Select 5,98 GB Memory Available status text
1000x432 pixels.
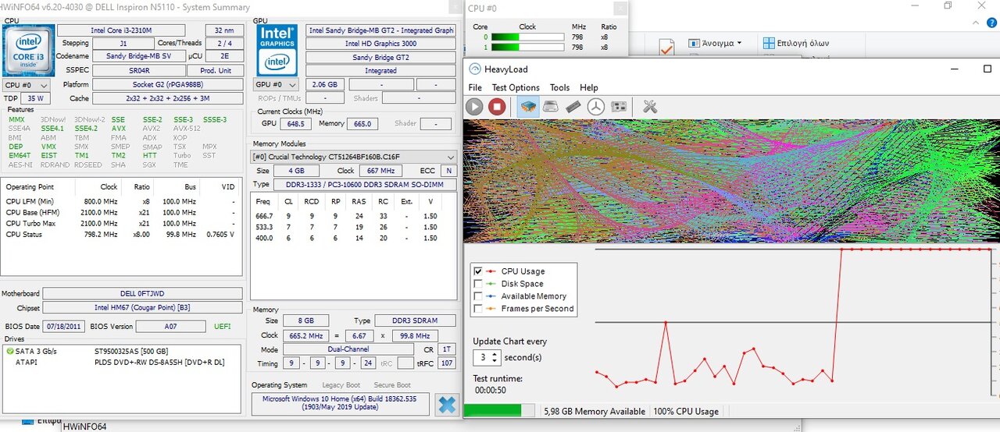[x=595, y=411]
